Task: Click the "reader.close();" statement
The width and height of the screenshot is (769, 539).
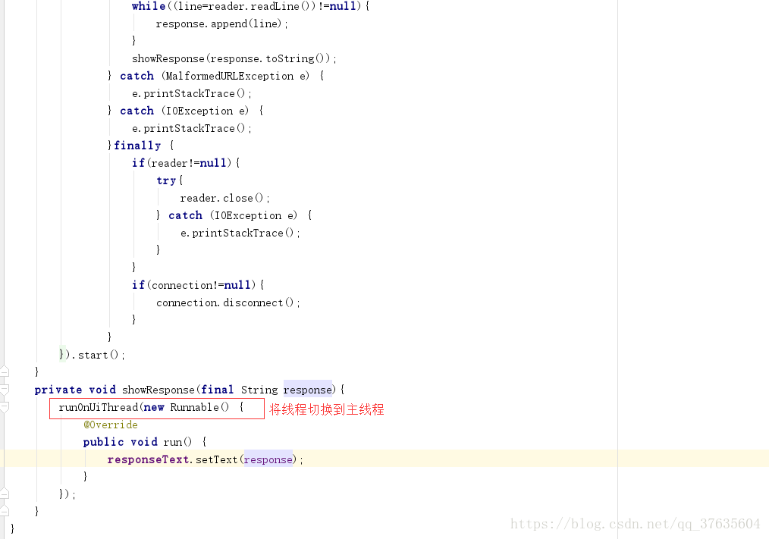Action: pyautogui.click(x=224, y=198)
